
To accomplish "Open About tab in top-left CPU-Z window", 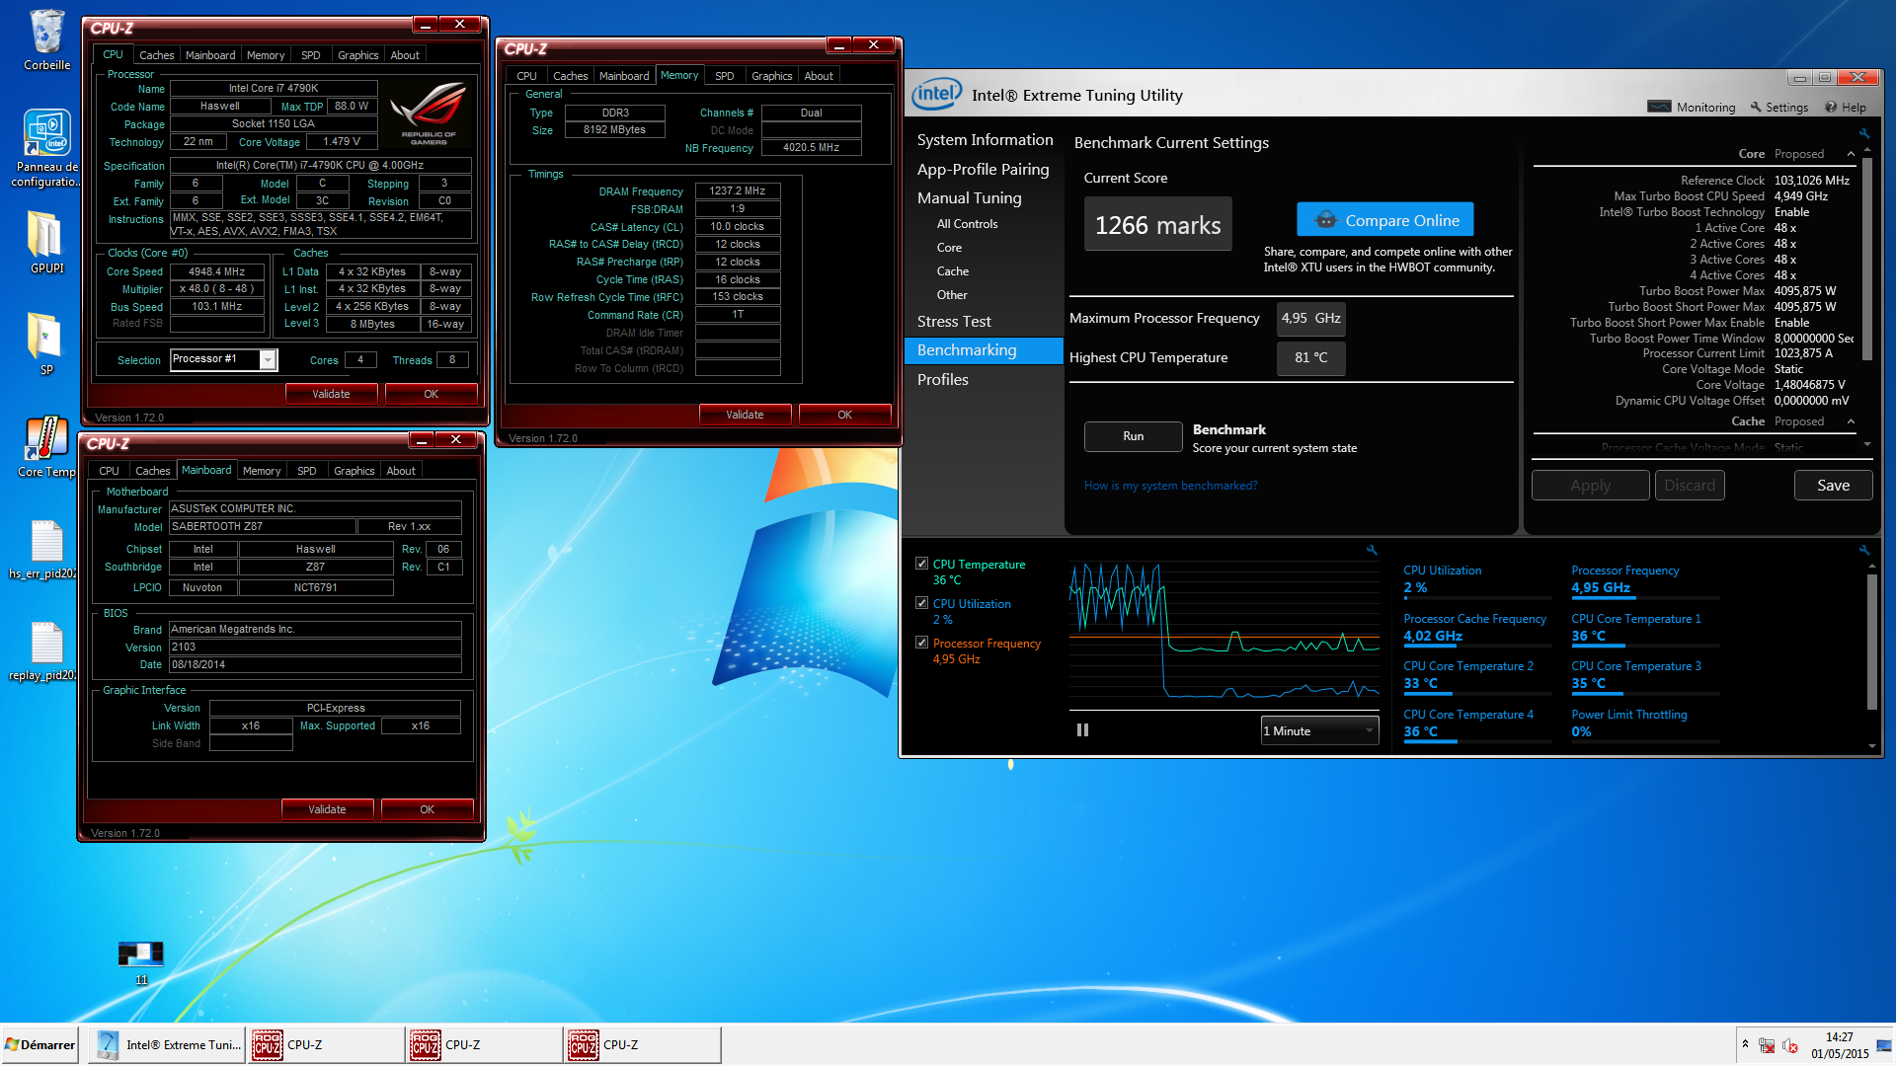I will [x=405, y=55].
